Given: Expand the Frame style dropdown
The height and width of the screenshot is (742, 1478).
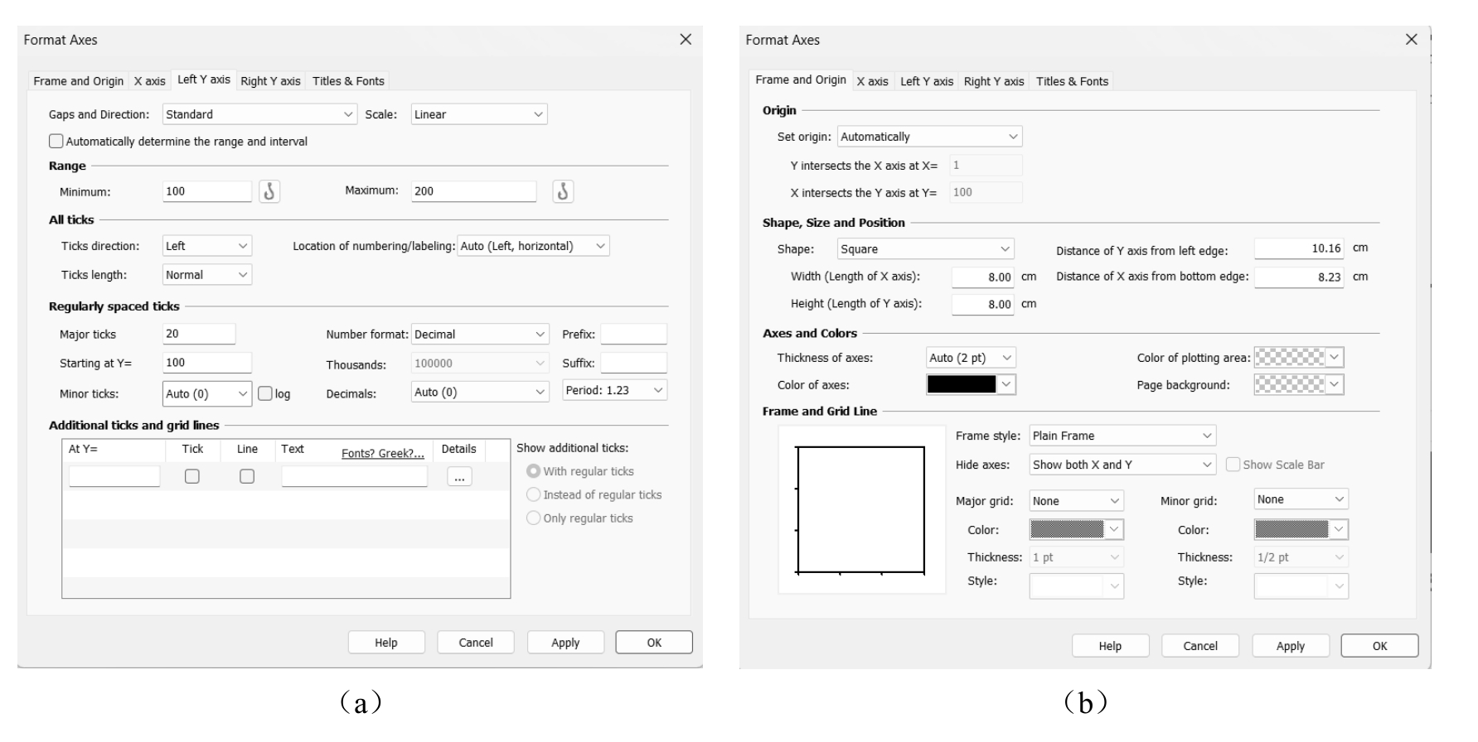Looking at the screenshot, I should (1122, 436).
